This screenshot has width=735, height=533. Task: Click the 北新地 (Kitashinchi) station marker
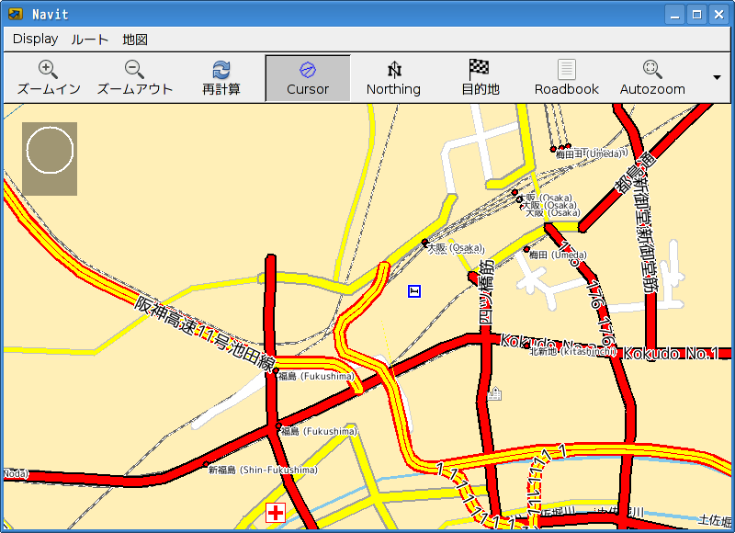click(x=528, y=351)
